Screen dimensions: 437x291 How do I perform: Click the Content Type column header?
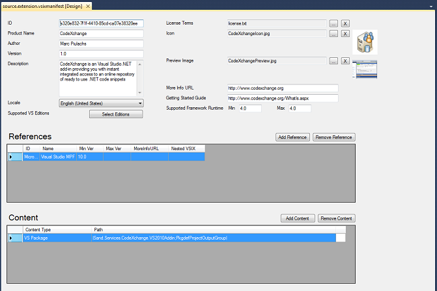click(x=57, y=230)
